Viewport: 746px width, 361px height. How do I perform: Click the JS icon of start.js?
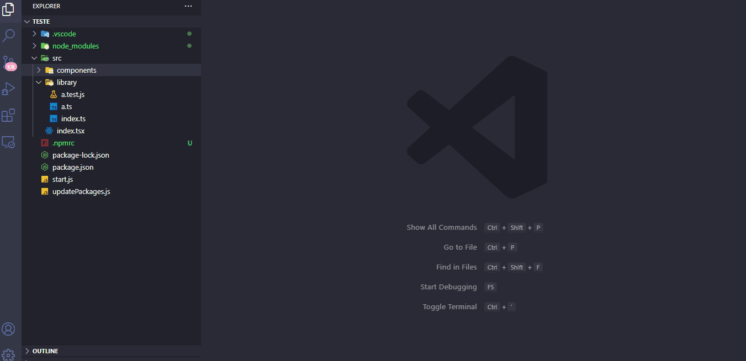point(45,179)
